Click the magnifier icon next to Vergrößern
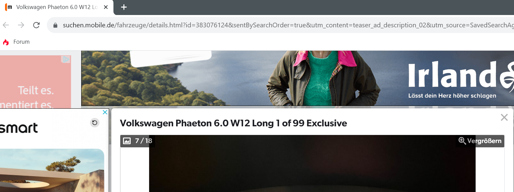514x192 pixels. pos(462,141)
